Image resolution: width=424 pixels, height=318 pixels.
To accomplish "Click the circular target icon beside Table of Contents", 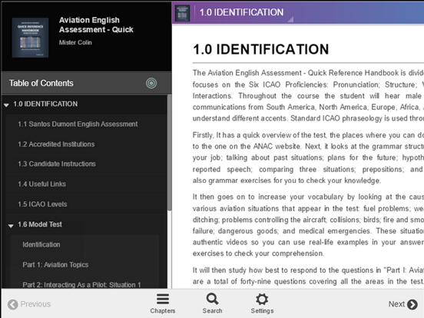I will pos(151,83).
